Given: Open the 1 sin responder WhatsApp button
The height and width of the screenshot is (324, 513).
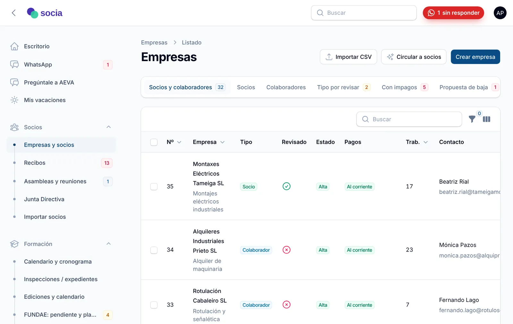Looking at the screenshot, I should coord(453,13).
